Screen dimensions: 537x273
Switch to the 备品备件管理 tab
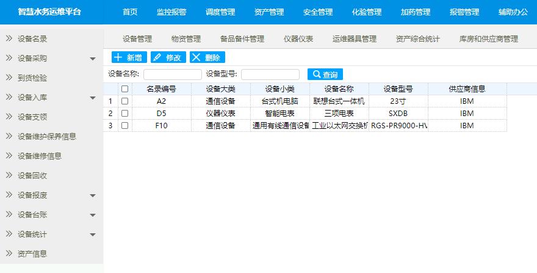242,39
